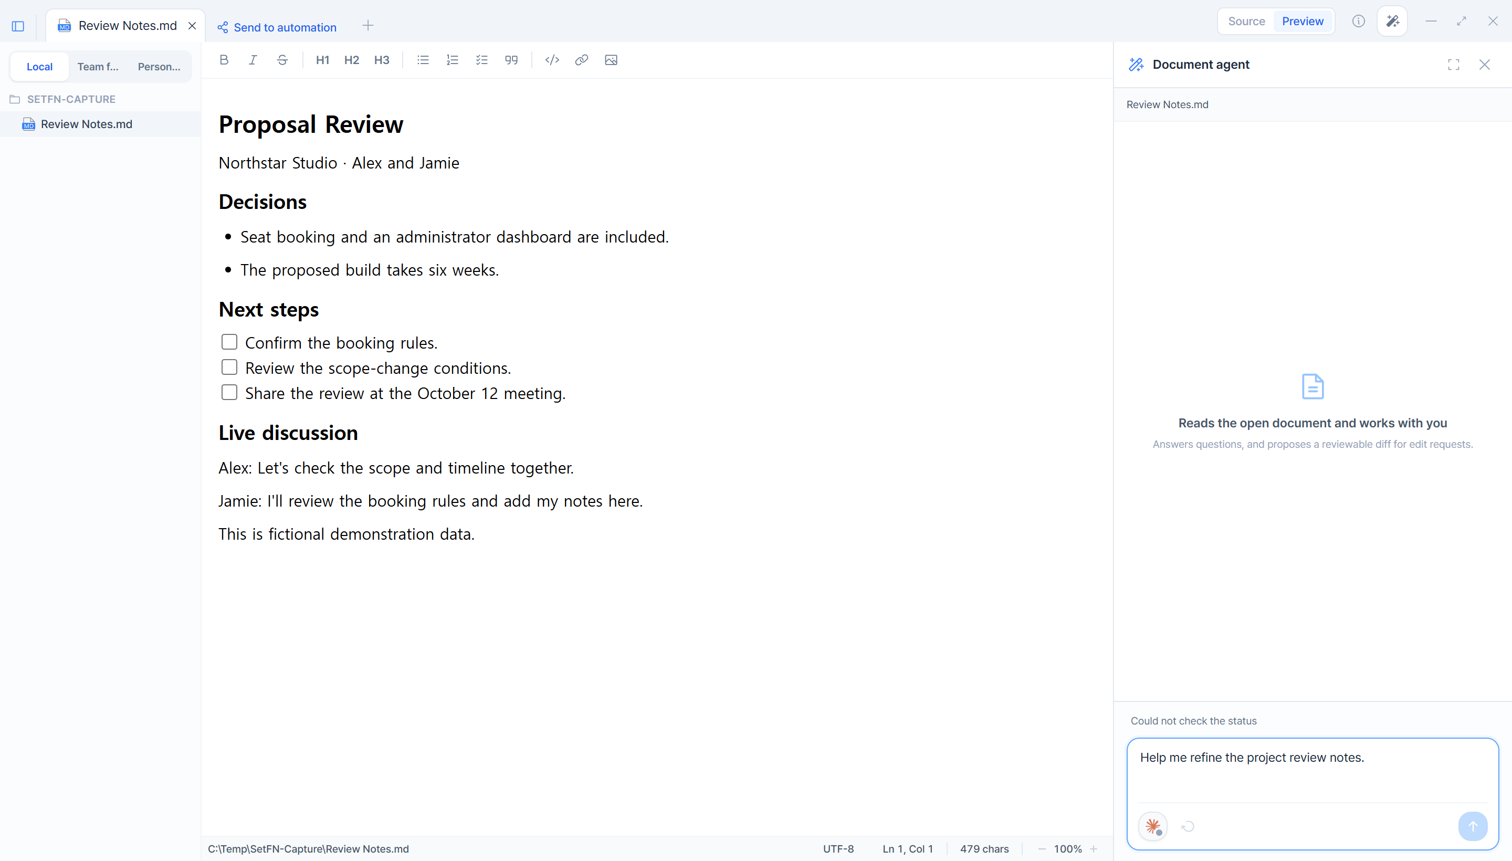The width and height of the screenshot is (1512, 861).
Task: Insert a bulleted list
Action: [423, 60]
